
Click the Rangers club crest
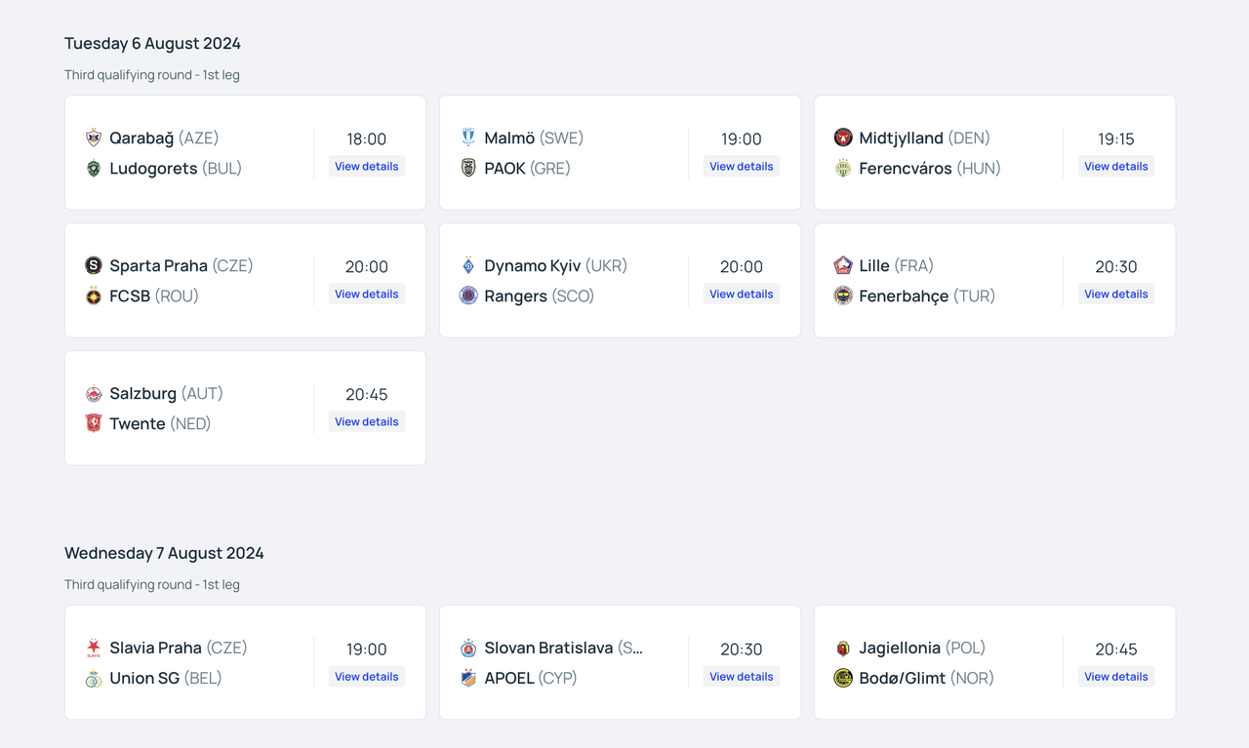point(468,295)
